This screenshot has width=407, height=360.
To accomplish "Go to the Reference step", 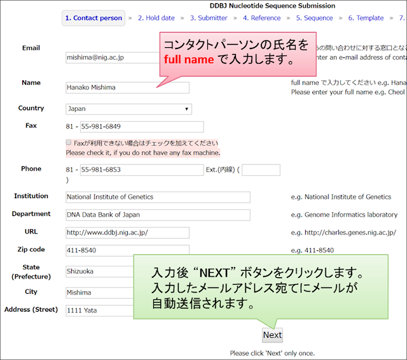I will point(261,18).
